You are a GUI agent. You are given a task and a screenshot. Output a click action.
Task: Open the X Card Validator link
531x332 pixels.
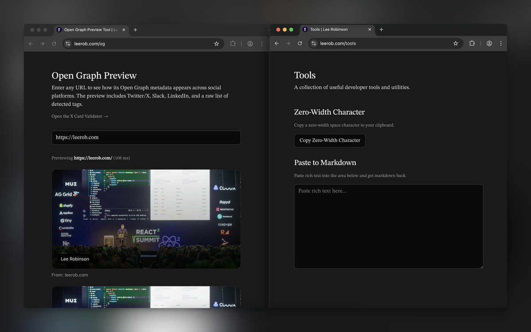(x=80, y=116)
